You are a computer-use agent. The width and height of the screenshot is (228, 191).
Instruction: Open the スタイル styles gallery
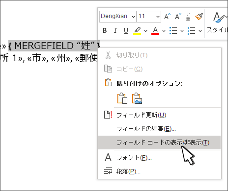coord(217,23)
